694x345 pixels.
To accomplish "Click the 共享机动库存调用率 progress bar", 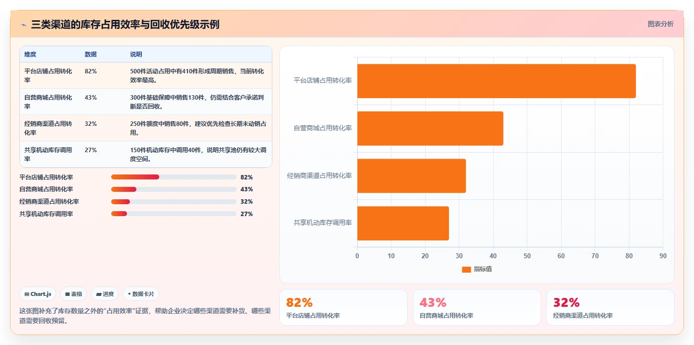I will (x=174, y=214).
